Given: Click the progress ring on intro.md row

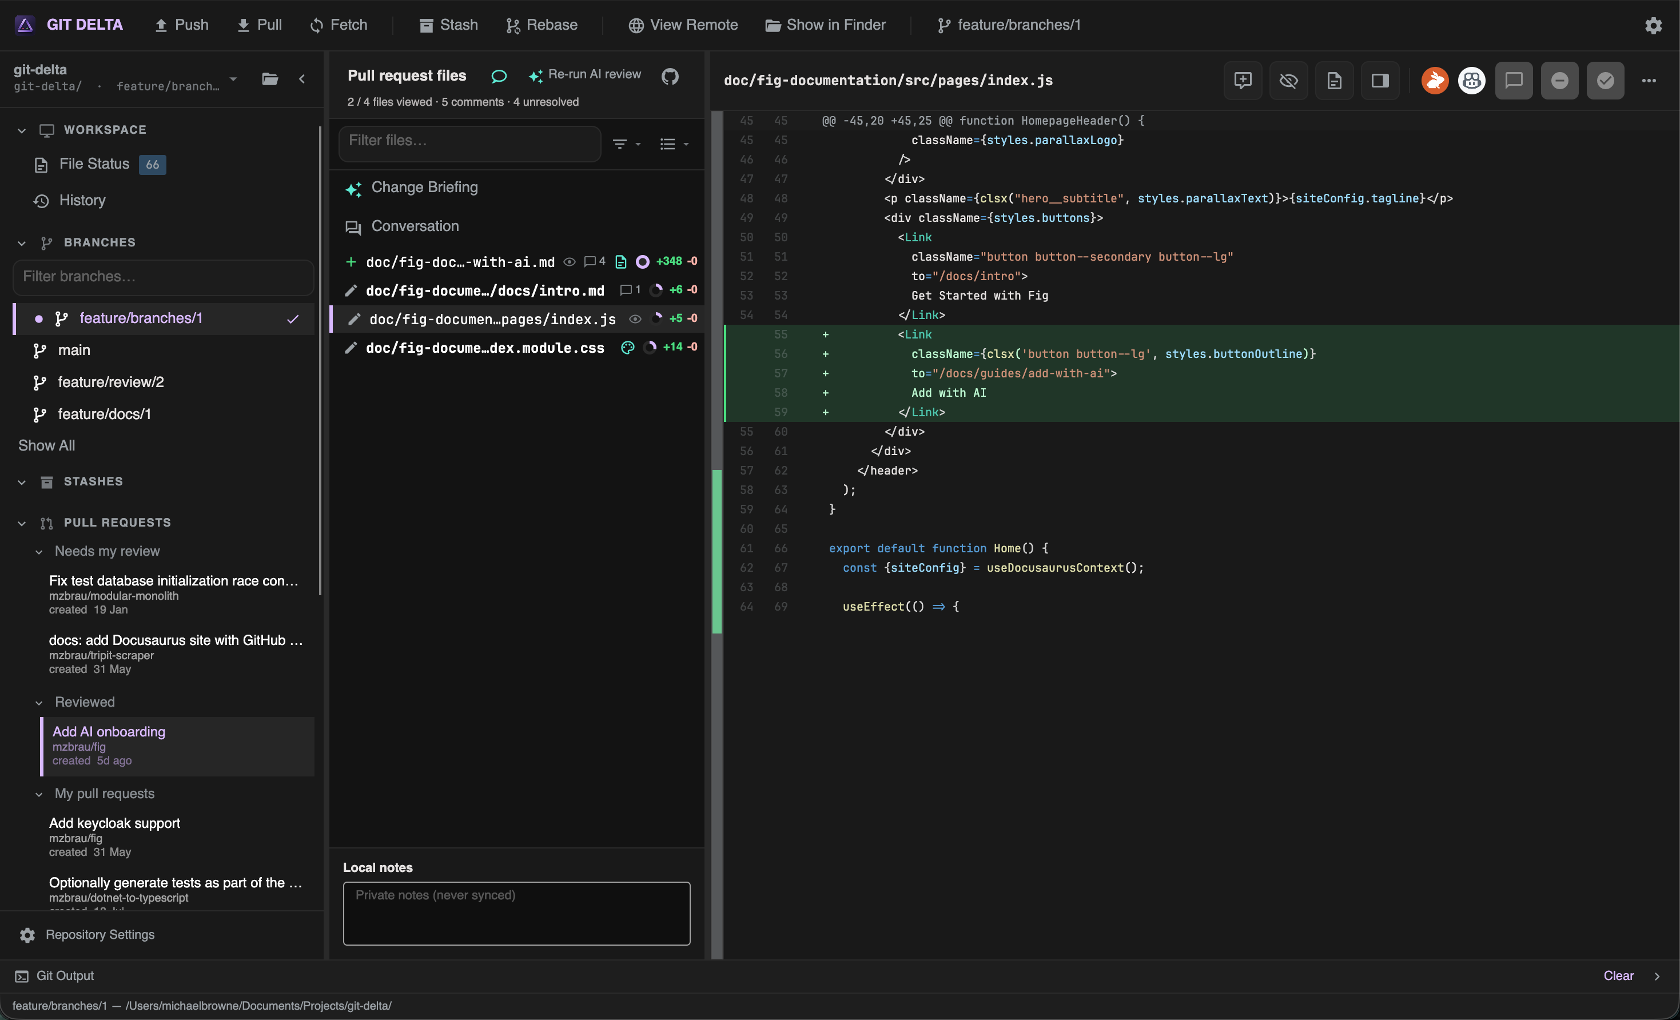Looking at the screenshot, I should (656, 290).
